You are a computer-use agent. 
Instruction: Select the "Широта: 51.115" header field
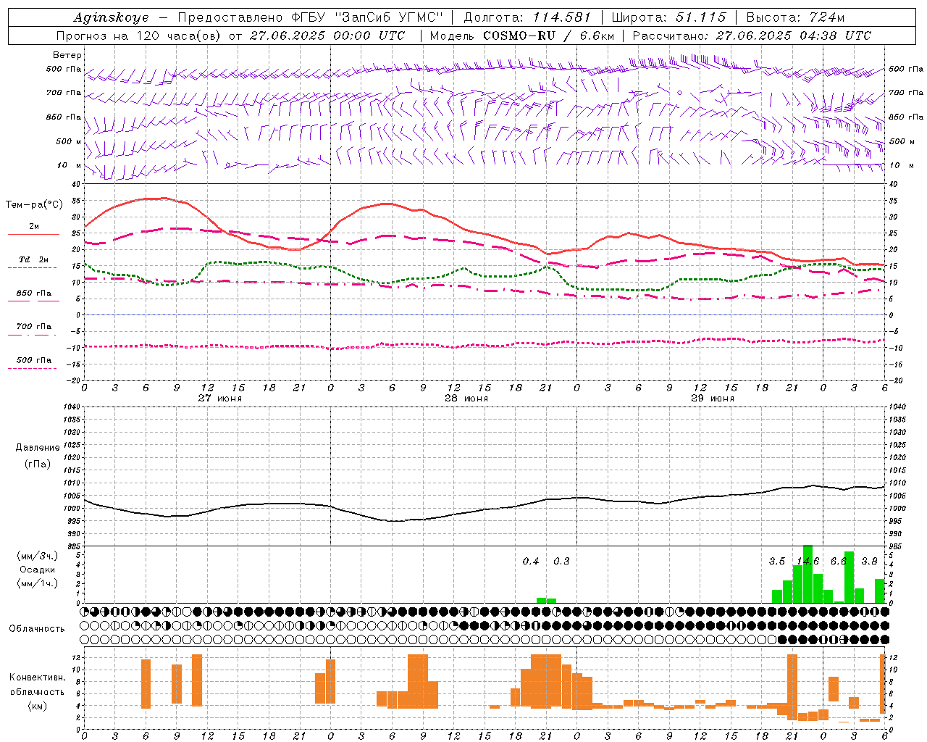(668, 17)
